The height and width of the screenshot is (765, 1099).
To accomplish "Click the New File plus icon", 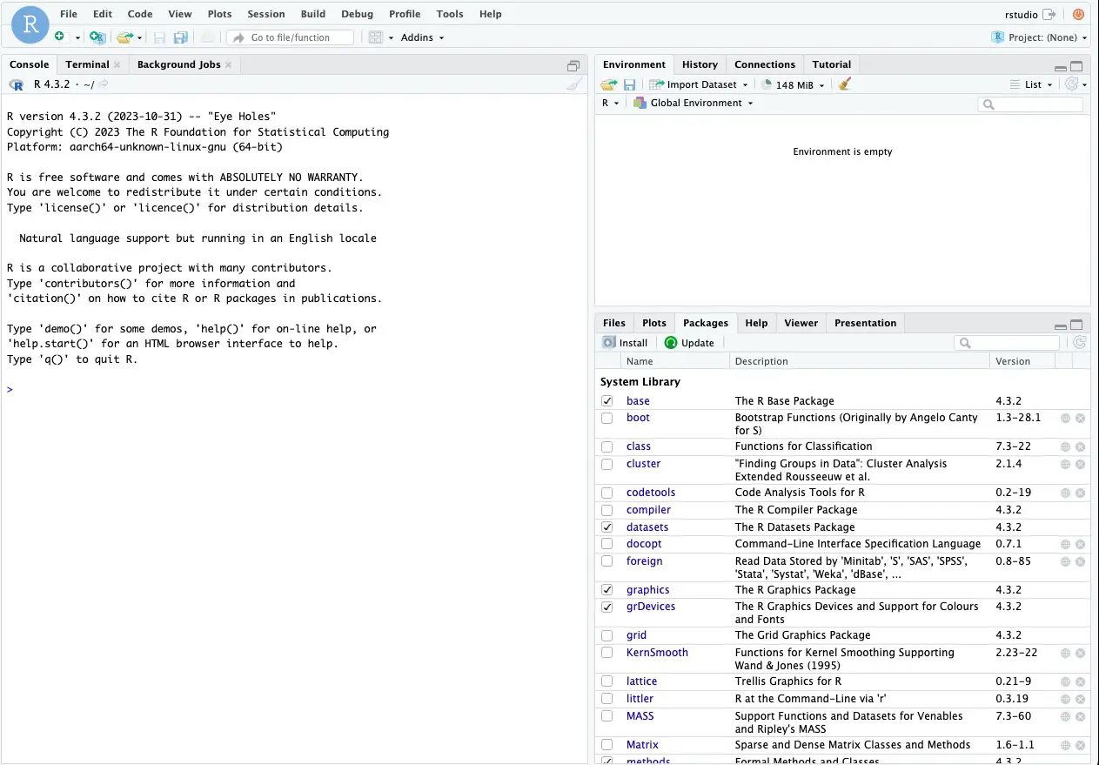I will coord(59,37).
